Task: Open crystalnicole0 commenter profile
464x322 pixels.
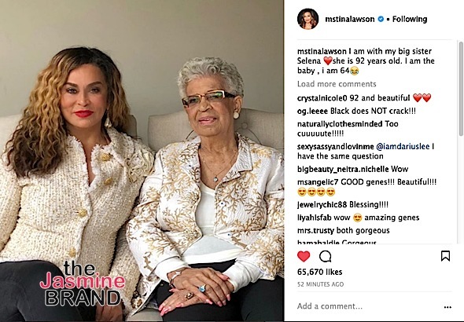Action: coord(322,98)
